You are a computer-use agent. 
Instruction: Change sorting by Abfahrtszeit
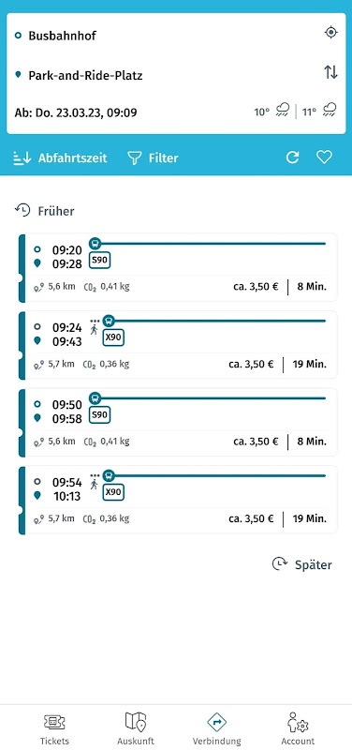tap(60, 157)
